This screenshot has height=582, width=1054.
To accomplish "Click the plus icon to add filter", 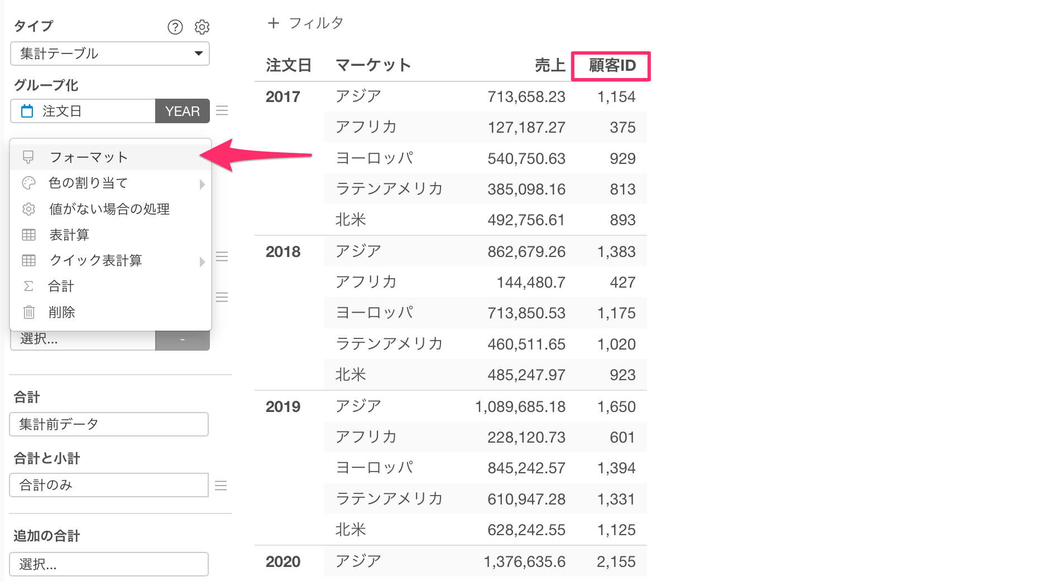I will coord(273,23).
